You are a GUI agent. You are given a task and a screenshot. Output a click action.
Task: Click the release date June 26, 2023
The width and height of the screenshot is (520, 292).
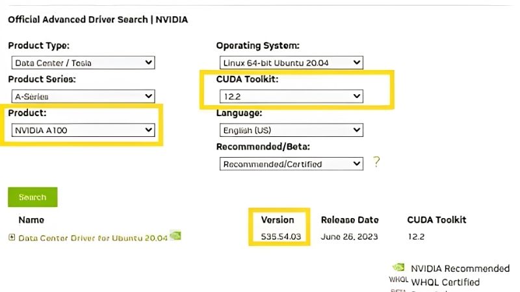[x=349, y=237]
